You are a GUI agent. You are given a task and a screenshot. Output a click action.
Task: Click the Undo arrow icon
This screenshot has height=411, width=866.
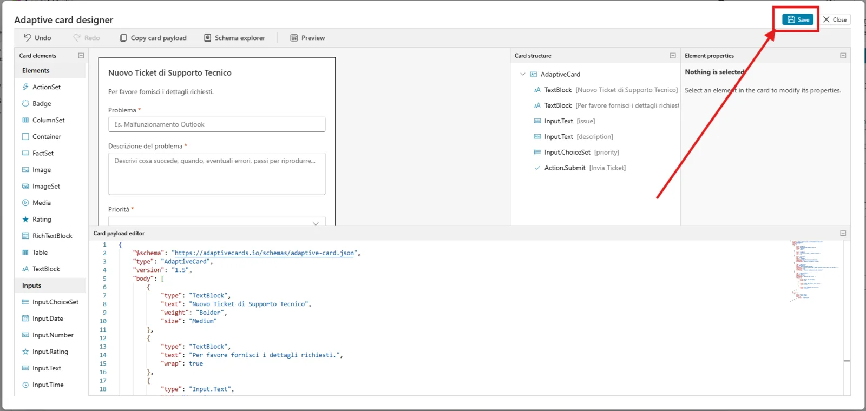[27, 38]
